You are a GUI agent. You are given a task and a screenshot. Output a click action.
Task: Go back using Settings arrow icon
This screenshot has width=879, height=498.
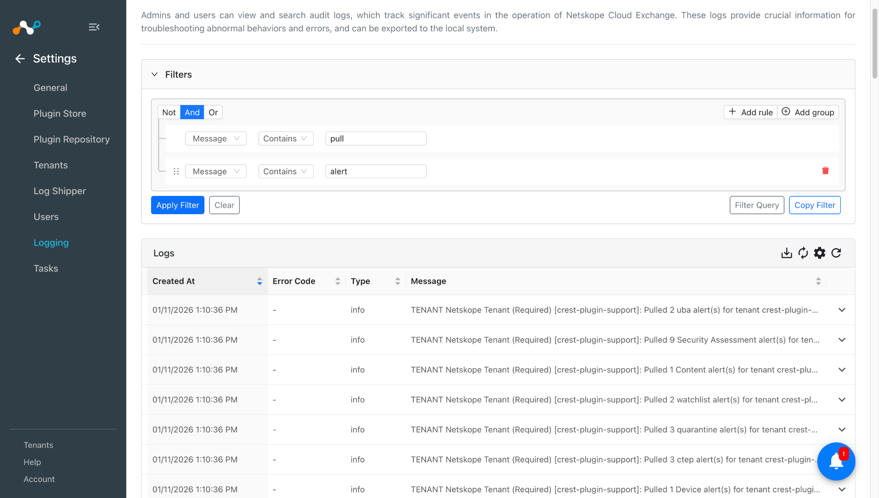click(x=20, y=59)
